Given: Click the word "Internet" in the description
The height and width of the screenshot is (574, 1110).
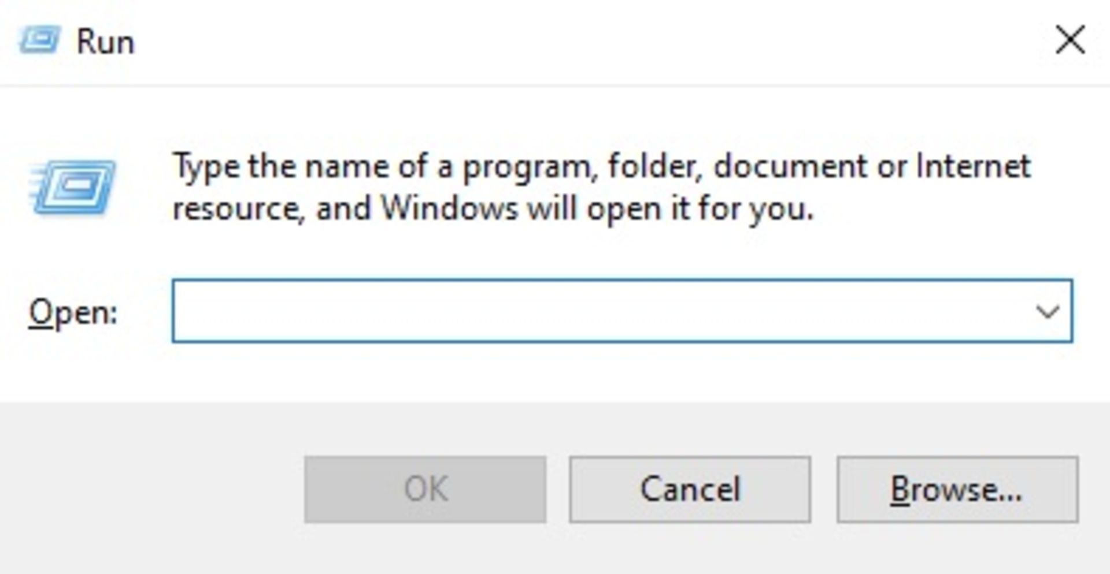Looking at the screenshot, I should 974,166.
